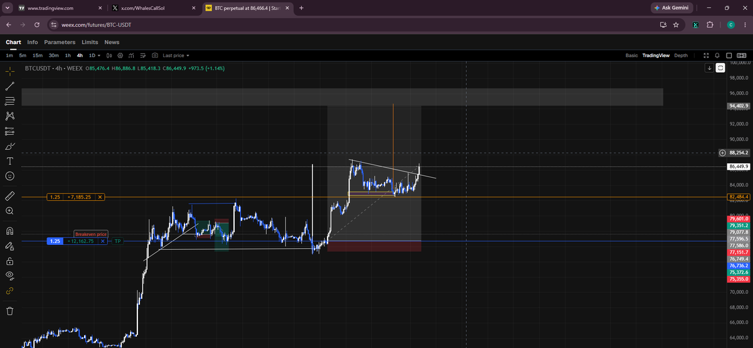The height and width of the screenshot is (348, 753).
Task: Switch to the 1h timeframe
Action: point(68,55)
